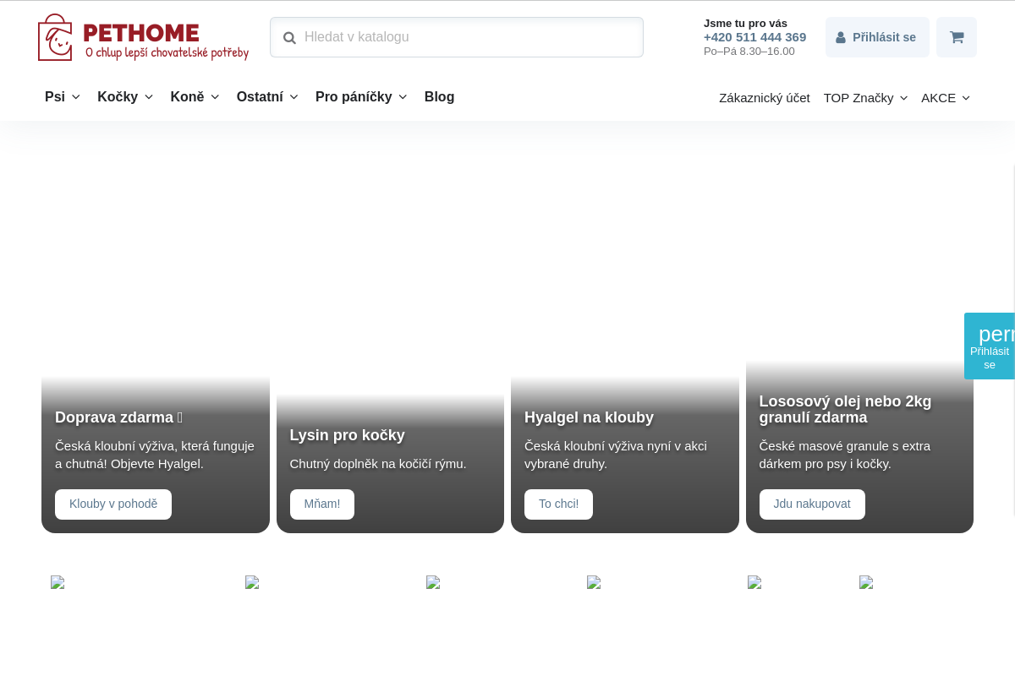
Task: Expand the Psi menu
Action: [x=63, y=96]
